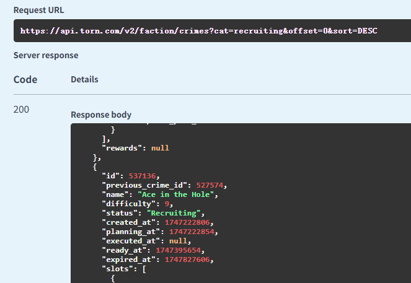
Task: Click the "Server response" heading
Action: click(x=46, y=56)
